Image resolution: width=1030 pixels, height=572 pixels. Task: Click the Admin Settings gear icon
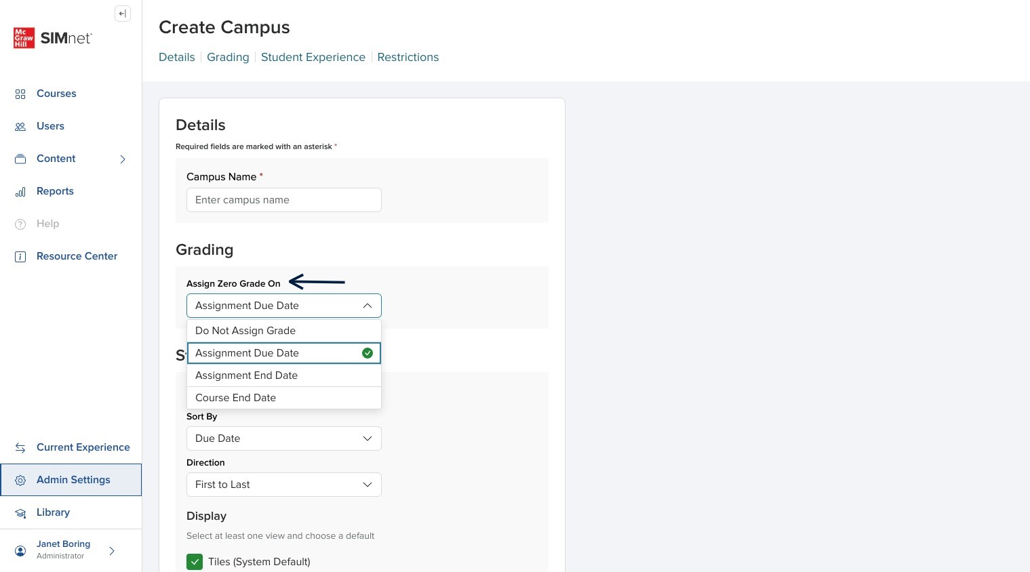click(x=20, y=481)
